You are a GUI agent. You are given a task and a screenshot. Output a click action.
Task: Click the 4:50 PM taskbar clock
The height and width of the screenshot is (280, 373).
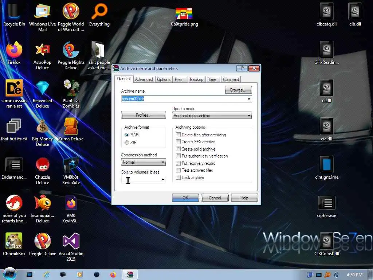[x=354, y=275]
